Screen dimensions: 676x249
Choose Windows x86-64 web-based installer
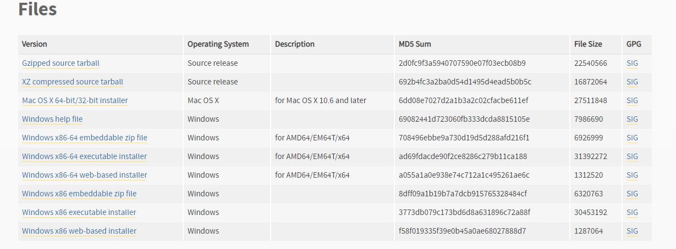click(85, 175)
